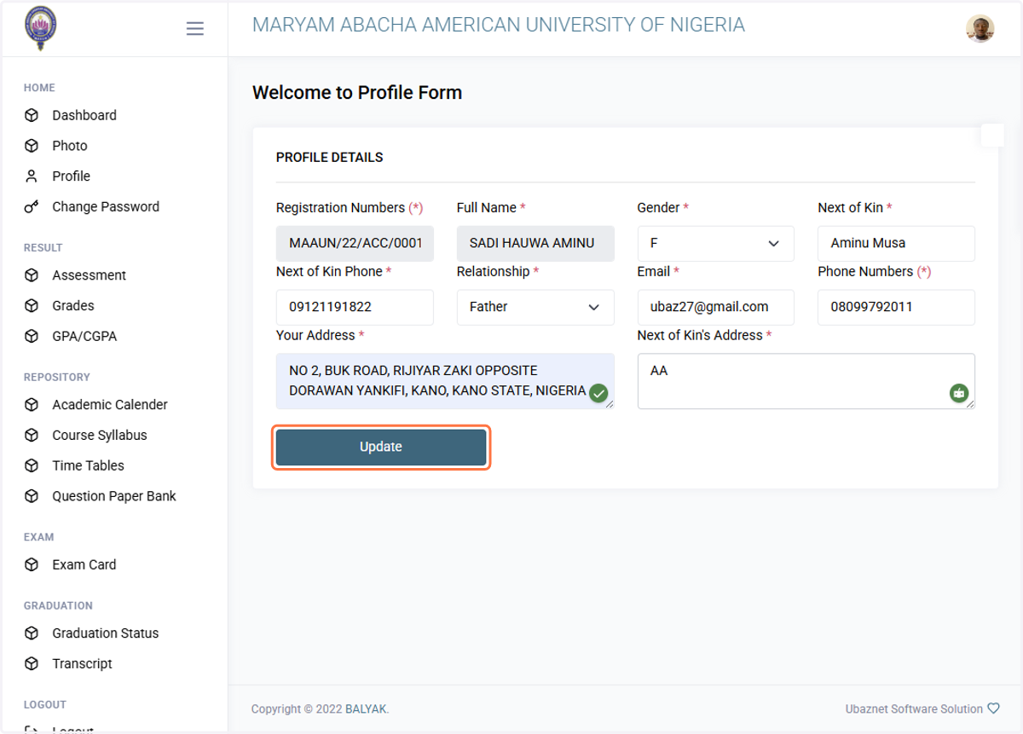Click the PROFILE DETAILS heading
Image resolution: width=1023 pixels, height=734 pixels.
(x=330, y=158)
